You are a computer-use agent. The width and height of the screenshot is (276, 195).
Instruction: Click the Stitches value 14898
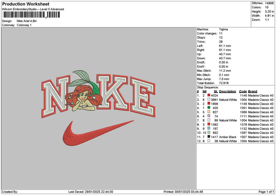click(x=269, y=3)
